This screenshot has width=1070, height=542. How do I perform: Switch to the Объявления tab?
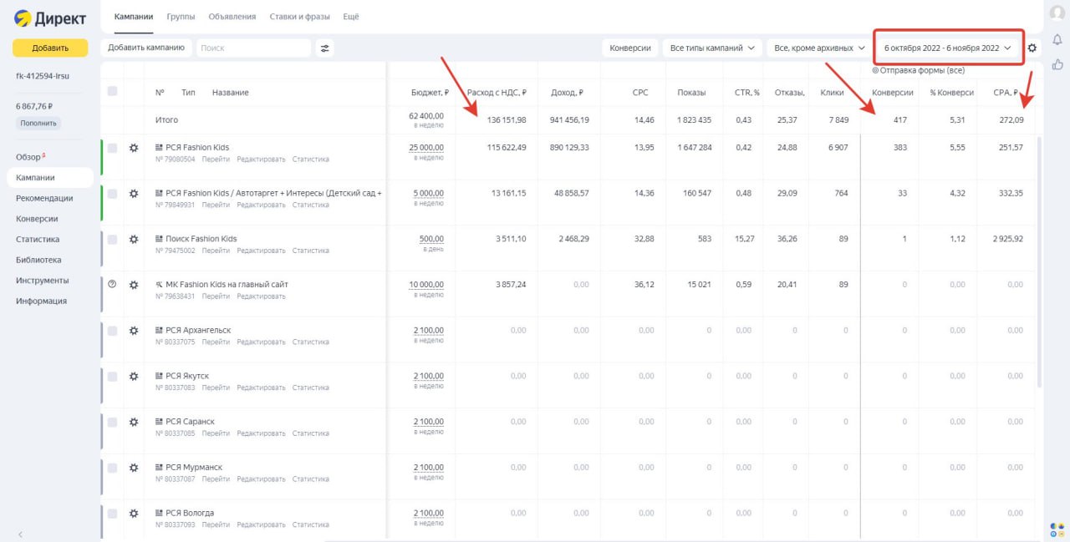[x=232, y=17]
